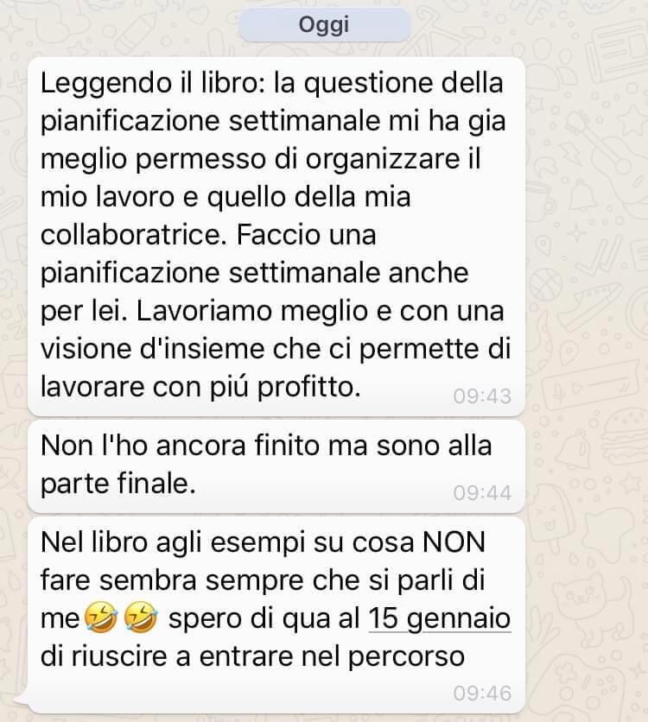
Task: Click the 09:46 message timestamp
Action: [482, 693]
